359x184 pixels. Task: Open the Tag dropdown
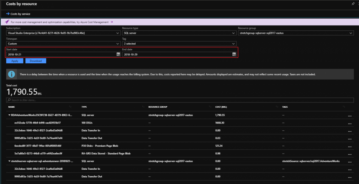click(179, 44)
